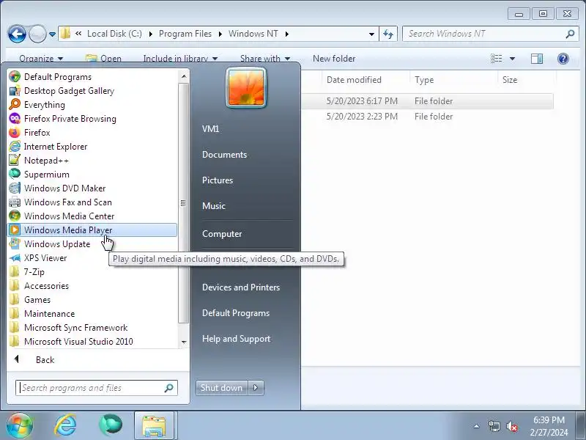The height and width of the screenshot is (440, 586).
Task: Start Windows DVD Maker icon
Action: [15, 188]
